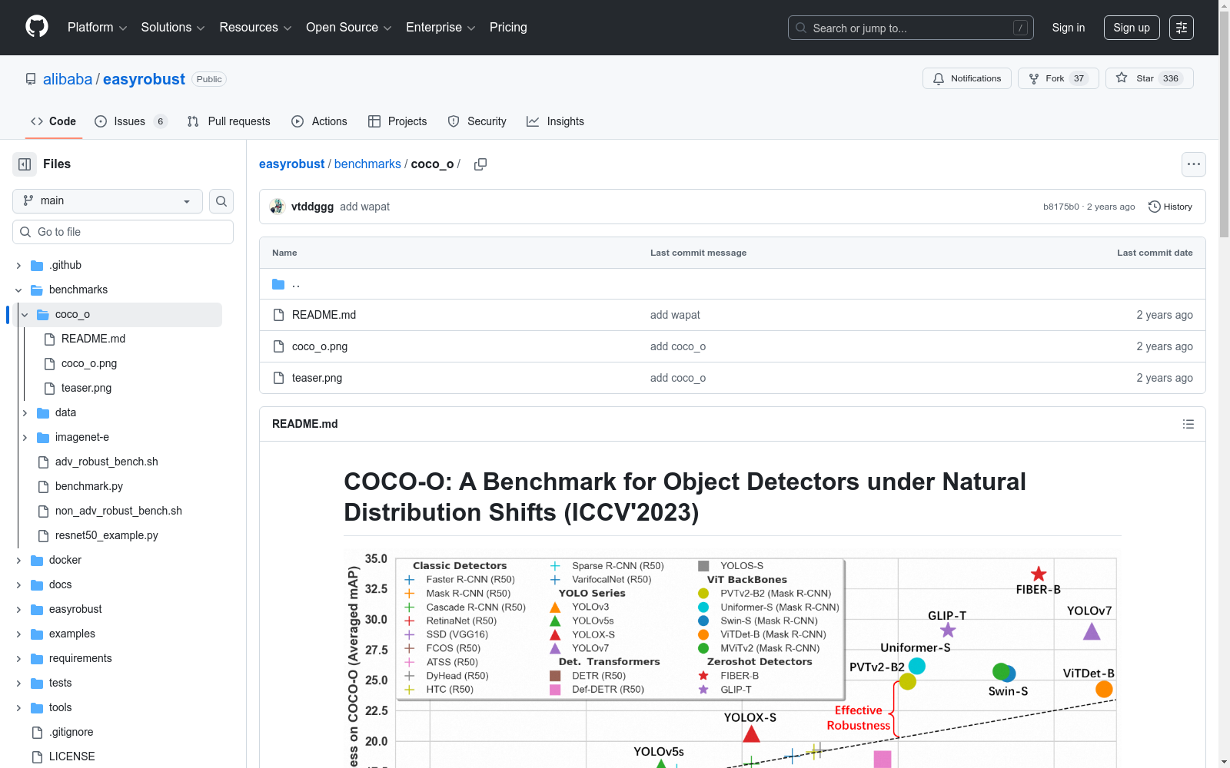
Task: Open the more options ellipsis menu
Action: click(1194, 164)
